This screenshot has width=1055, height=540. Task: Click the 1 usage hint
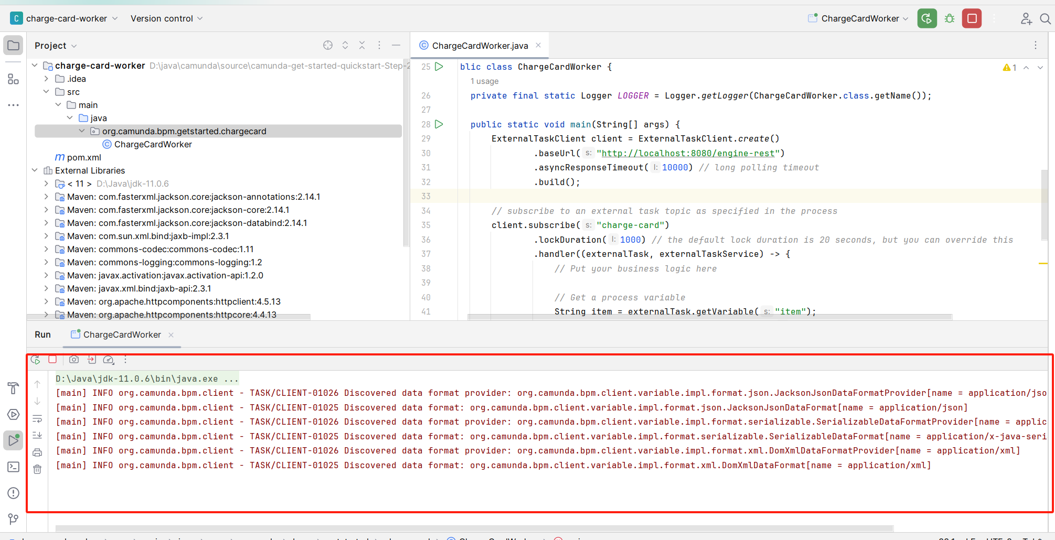pos(484,81)
